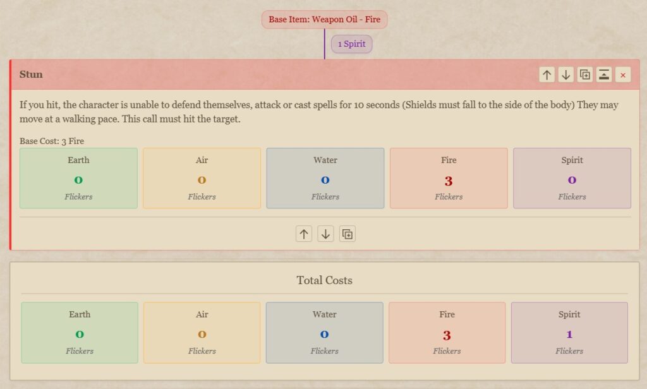This screenshot has width=647, height=389.
Task: Click Earth box under Total Costs
Action: click(80, 332)
